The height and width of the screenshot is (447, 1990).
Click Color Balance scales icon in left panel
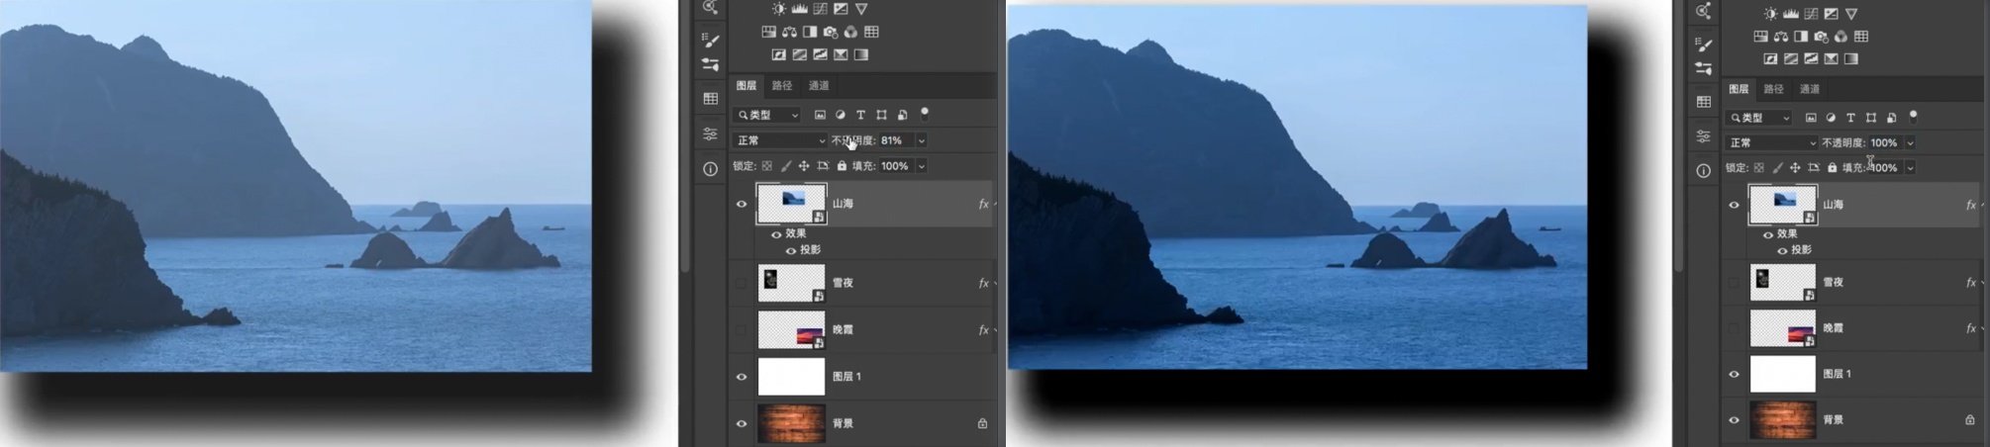click(x=789, y=32)
